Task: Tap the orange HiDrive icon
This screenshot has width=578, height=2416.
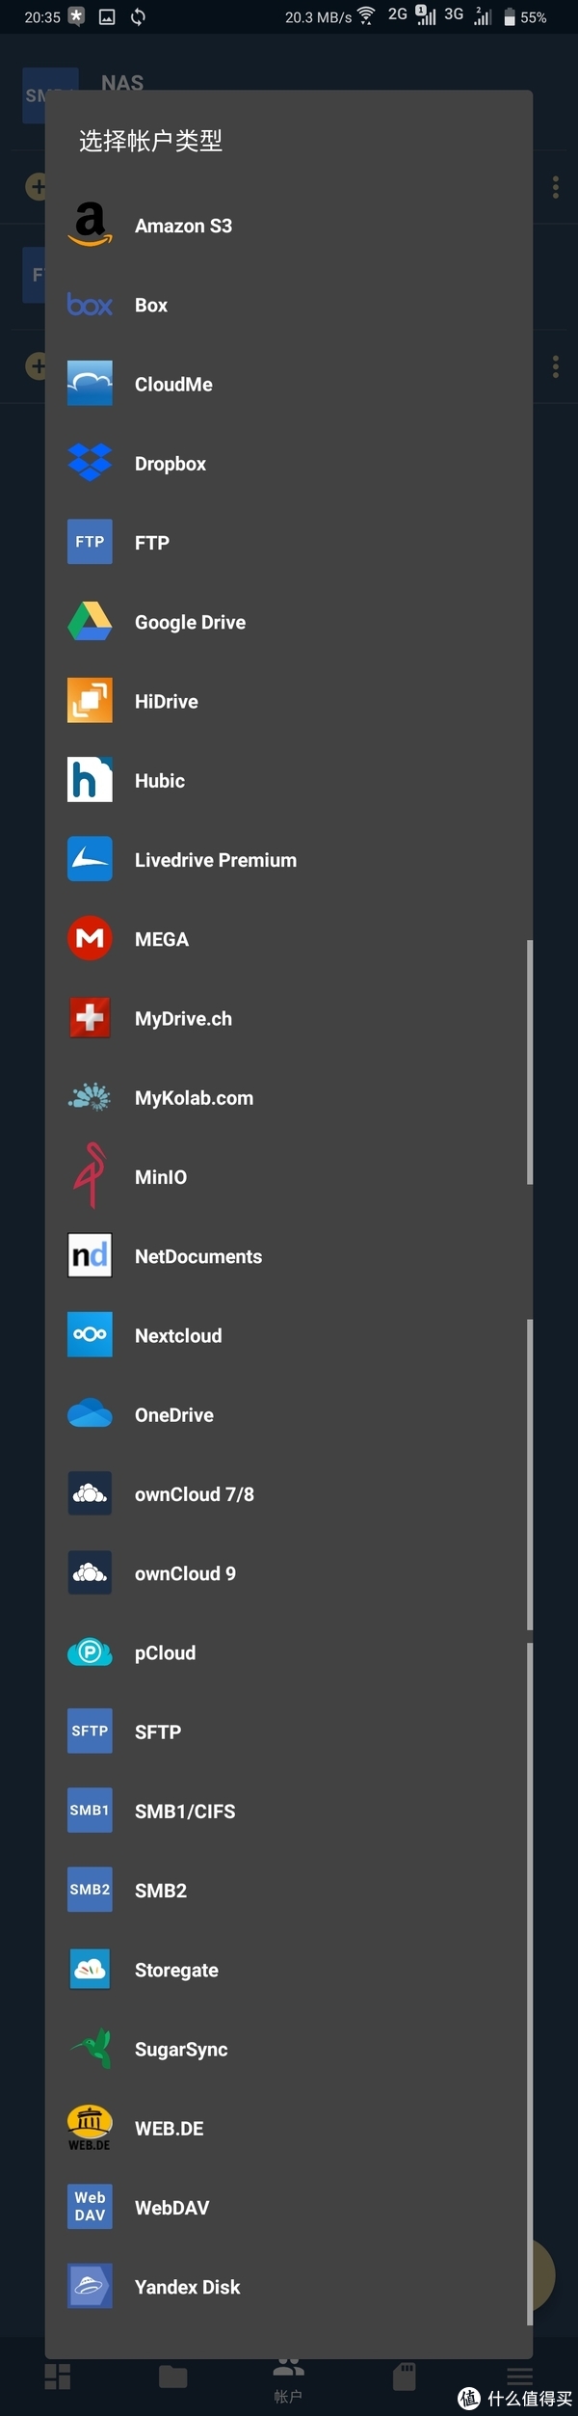Action: point(90,701)
